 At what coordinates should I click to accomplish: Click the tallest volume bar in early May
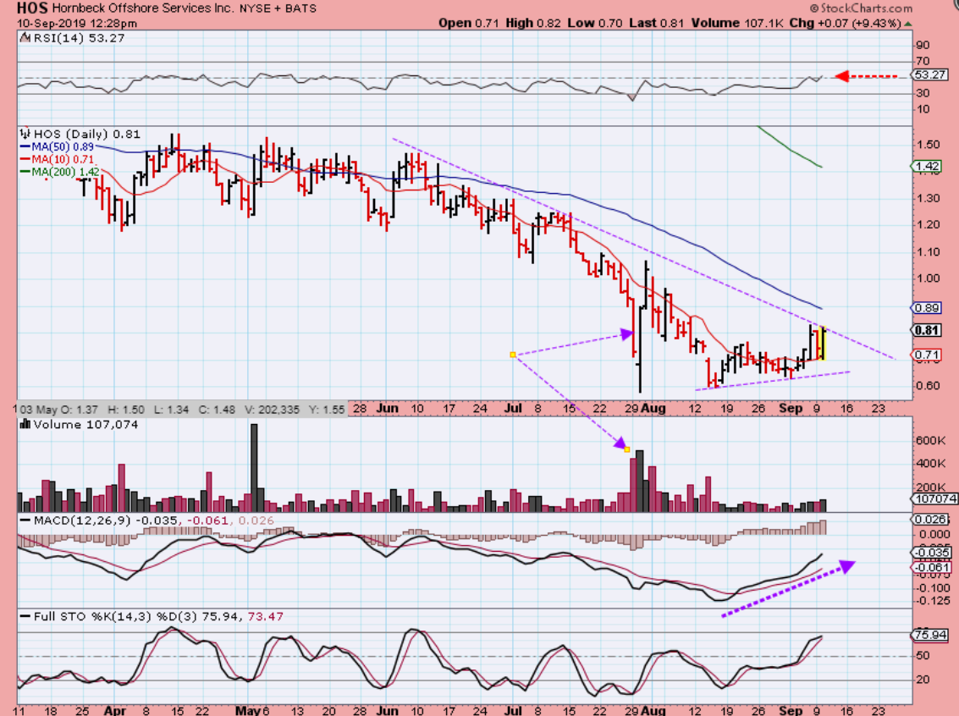coord(255,467)
